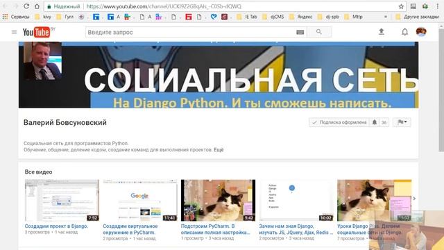Image resolution: width=444 pixels, height=250 pixels.
Task: Open the djCMS bookmark folder
Action: pyautogui.click(x=273, y=17)
